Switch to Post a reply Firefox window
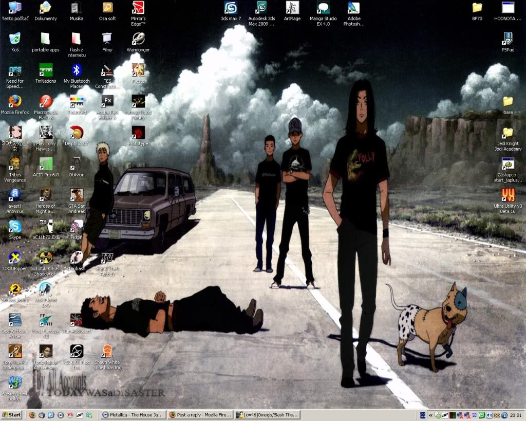The image size is (526, 421). 200,415
